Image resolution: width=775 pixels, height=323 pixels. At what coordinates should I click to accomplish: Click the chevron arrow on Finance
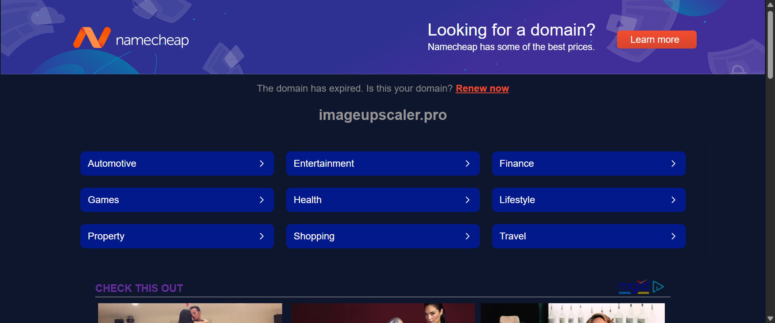tap(673, 164)
